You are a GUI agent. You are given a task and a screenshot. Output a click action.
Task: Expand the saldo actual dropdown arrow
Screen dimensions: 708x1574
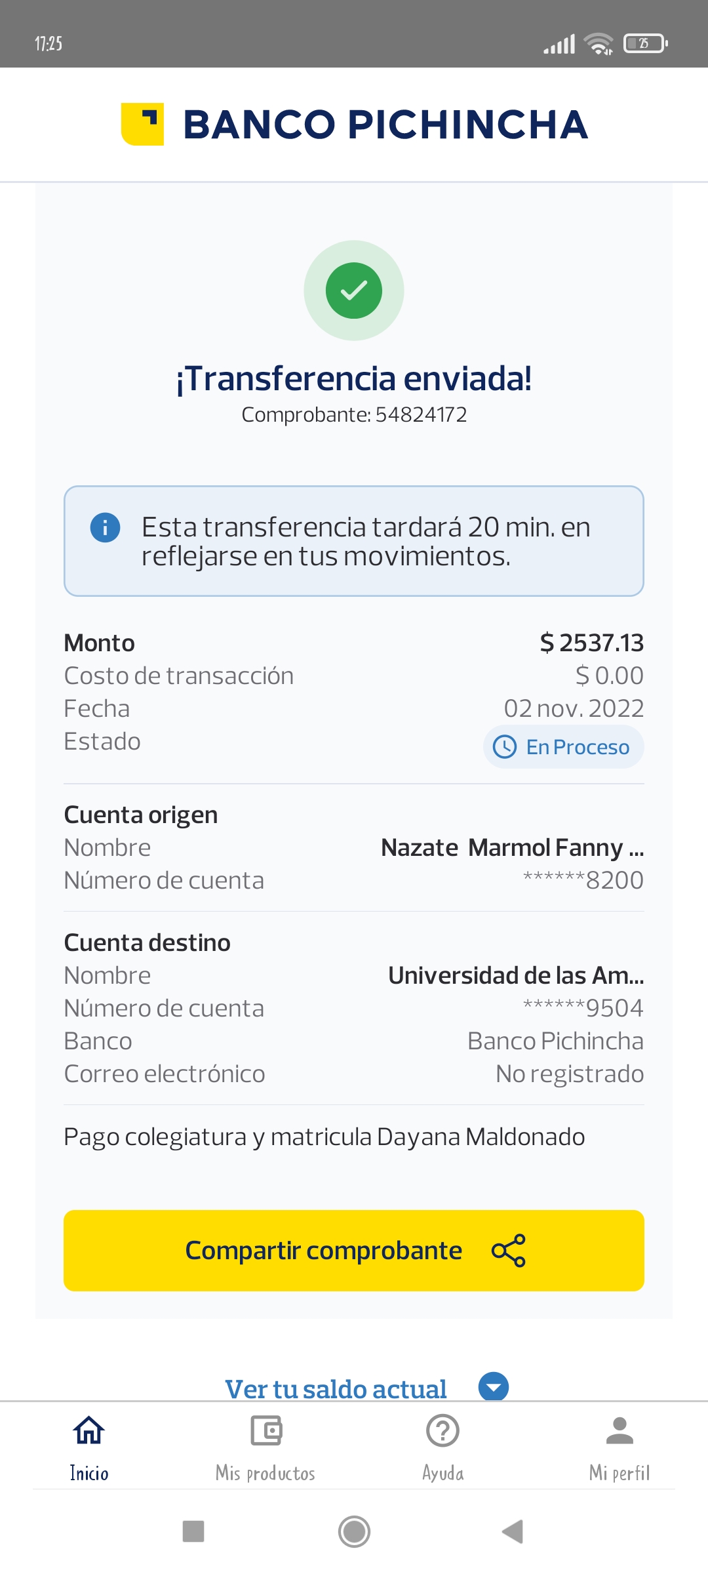point(494,1386)
